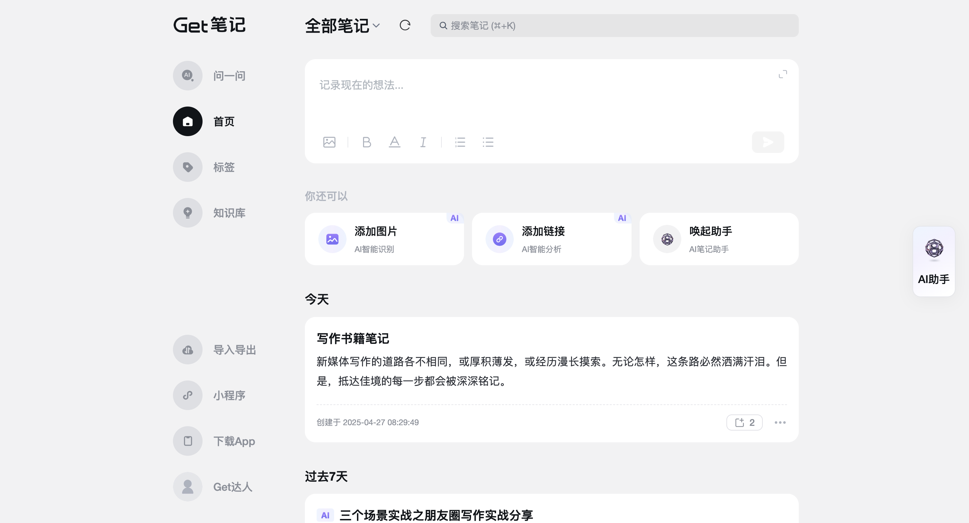Insert bulleted list in editor
The width and height of the screenshot is (969, 523).
tap(488, 142)
